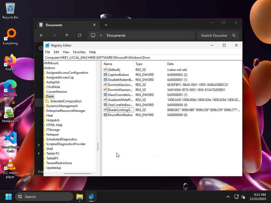Open the Favorites menu
The height and width of the screenshot is (203, 271).
coord(79,52)
